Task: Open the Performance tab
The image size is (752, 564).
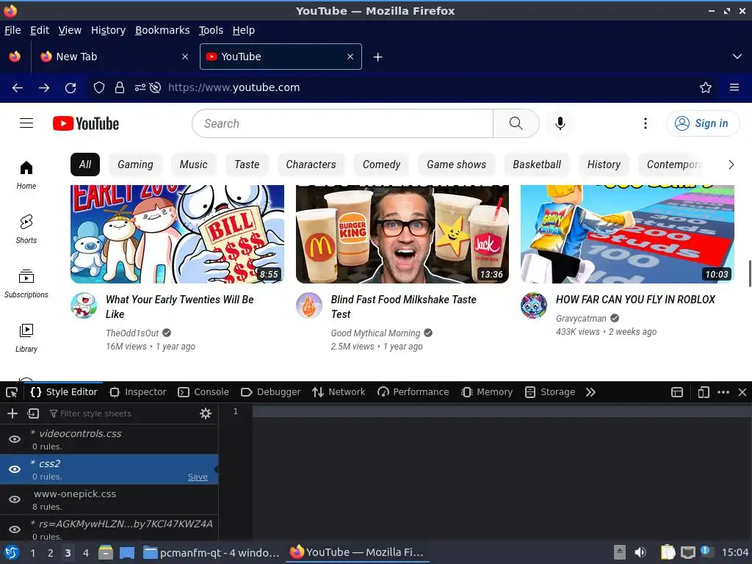Action: [413, 392]
